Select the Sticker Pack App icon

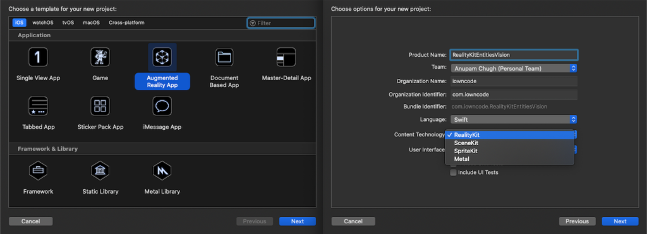coord(100,106)
